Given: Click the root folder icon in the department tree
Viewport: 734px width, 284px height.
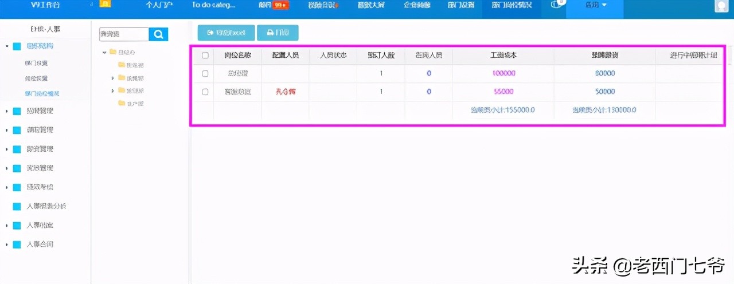Looking at the screenshot, I should 113,52.
